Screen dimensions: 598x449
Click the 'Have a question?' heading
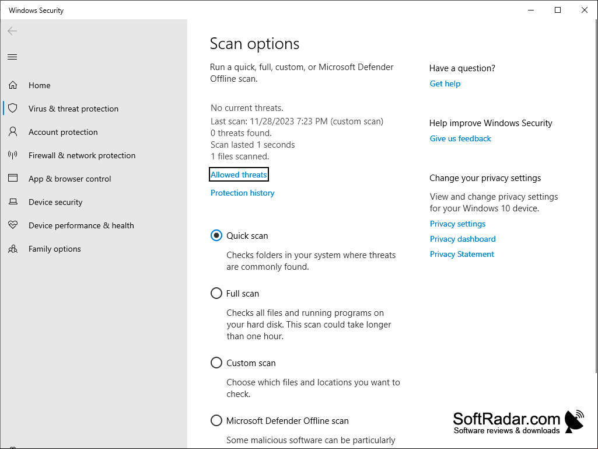pos(462,68)
